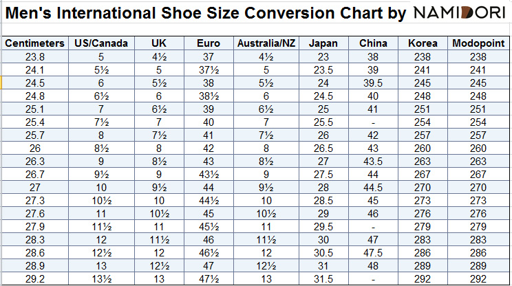Click the Korea column header
Viewport: 512px width, 286px height.
point(423,43)
